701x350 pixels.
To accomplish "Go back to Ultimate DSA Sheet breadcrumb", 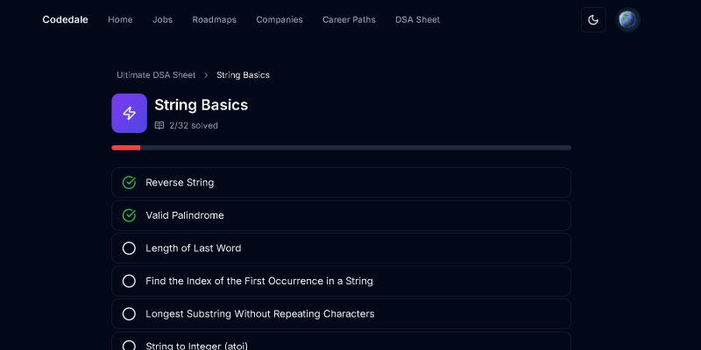I will click(x=156, y=75).
